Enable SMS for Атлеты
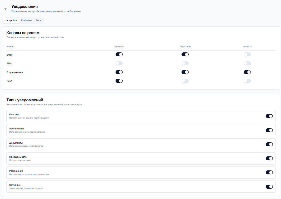 247,64
